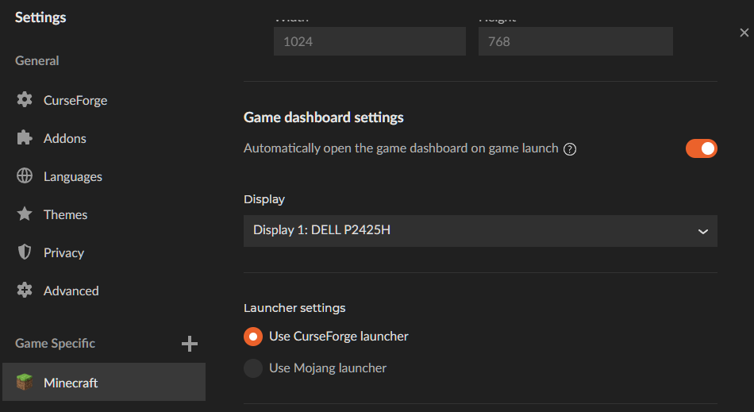Click the Width field showing 1024
This screenshot has height=412, width=754.
[369, 41]
